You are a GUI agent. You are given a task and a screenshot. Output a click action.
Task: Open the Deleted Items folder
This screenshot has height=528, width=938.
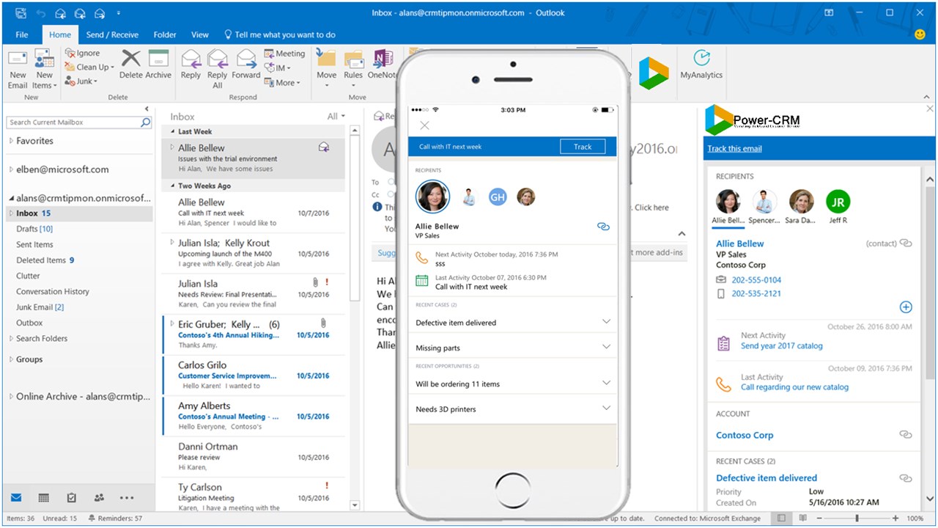click(x=45, y=260)
